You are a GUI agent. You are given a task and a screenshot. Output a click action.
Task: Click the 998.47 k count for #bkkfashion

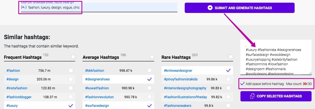pyautogui.click(x=126, y=71)
